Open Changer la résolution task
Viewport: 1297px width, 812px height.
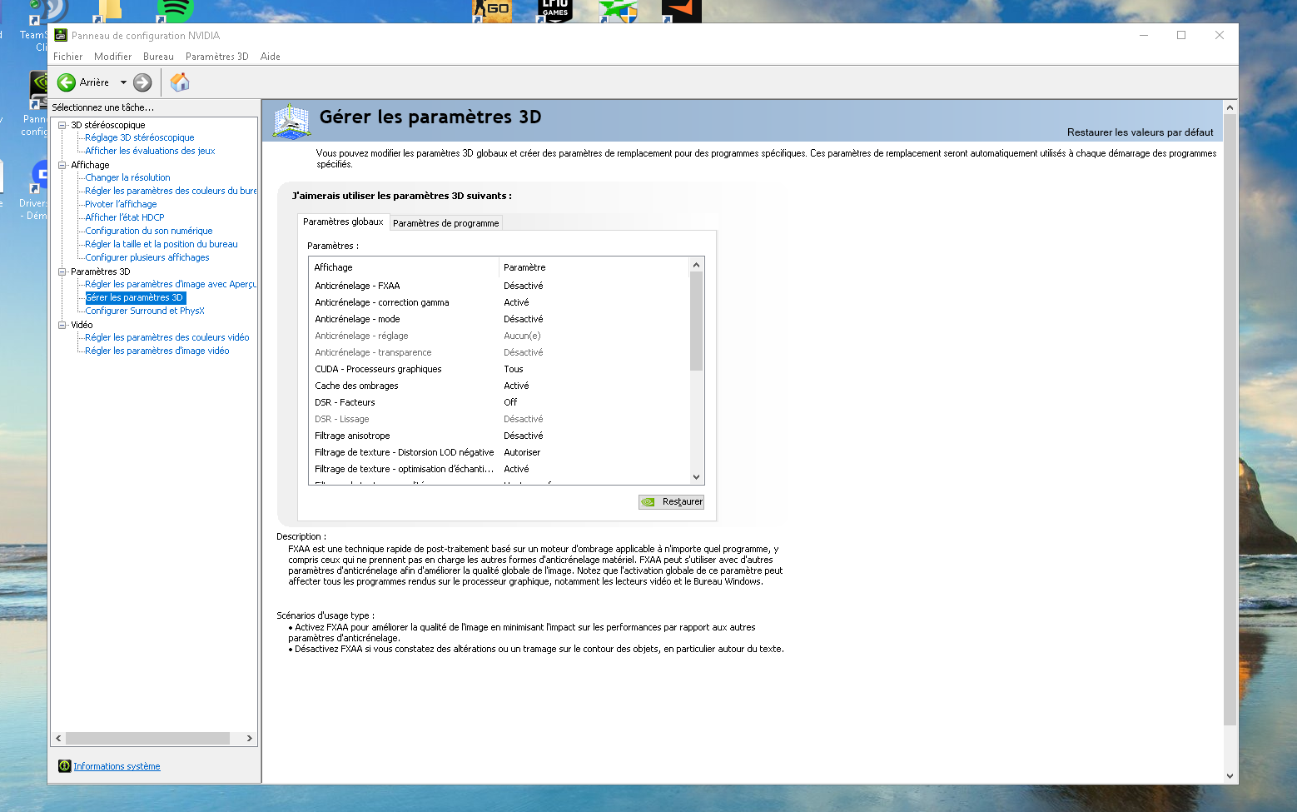coord(127,177)
